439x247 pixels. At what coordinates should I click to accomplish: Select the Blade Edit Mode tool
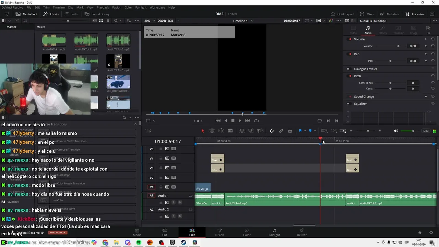[x=230, y=131]
